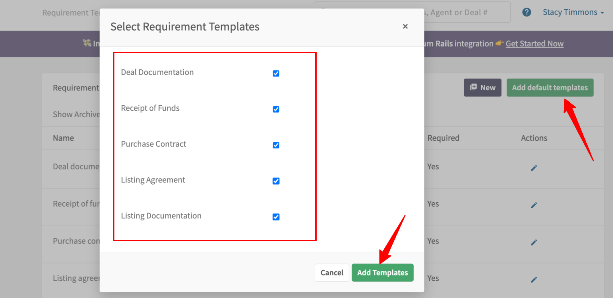Open the help question mark icon
Viewport: 613px width, 298px height.
pyautogui.click(x=527, y=12)
